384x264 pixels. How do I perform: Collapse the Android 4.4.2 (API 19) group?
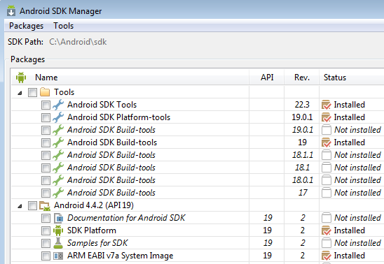click(x=20, y=206)
